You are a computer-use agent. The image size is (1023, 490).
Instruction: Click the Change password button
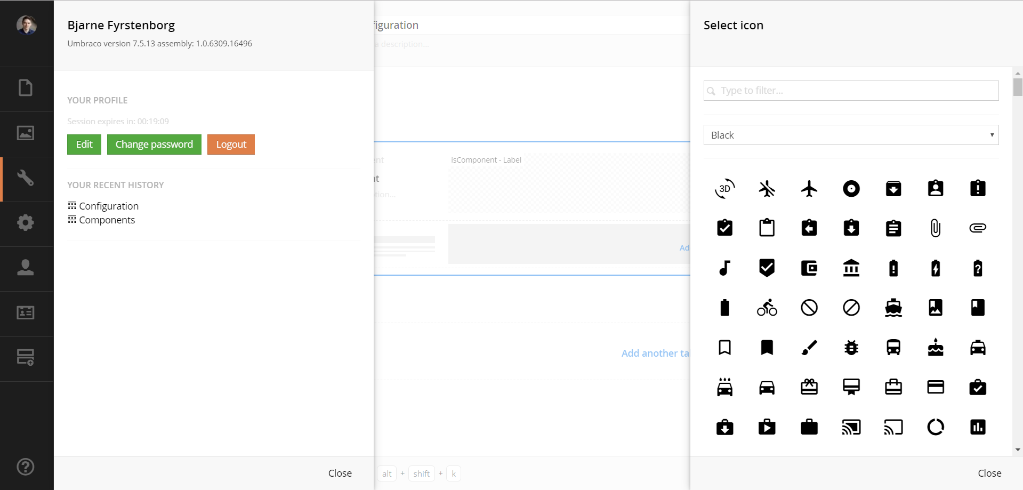(x=154, y=144)
